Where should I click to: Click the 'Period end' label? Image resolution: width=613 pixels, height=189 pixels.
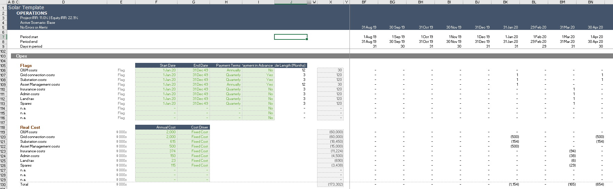(29, 41)
